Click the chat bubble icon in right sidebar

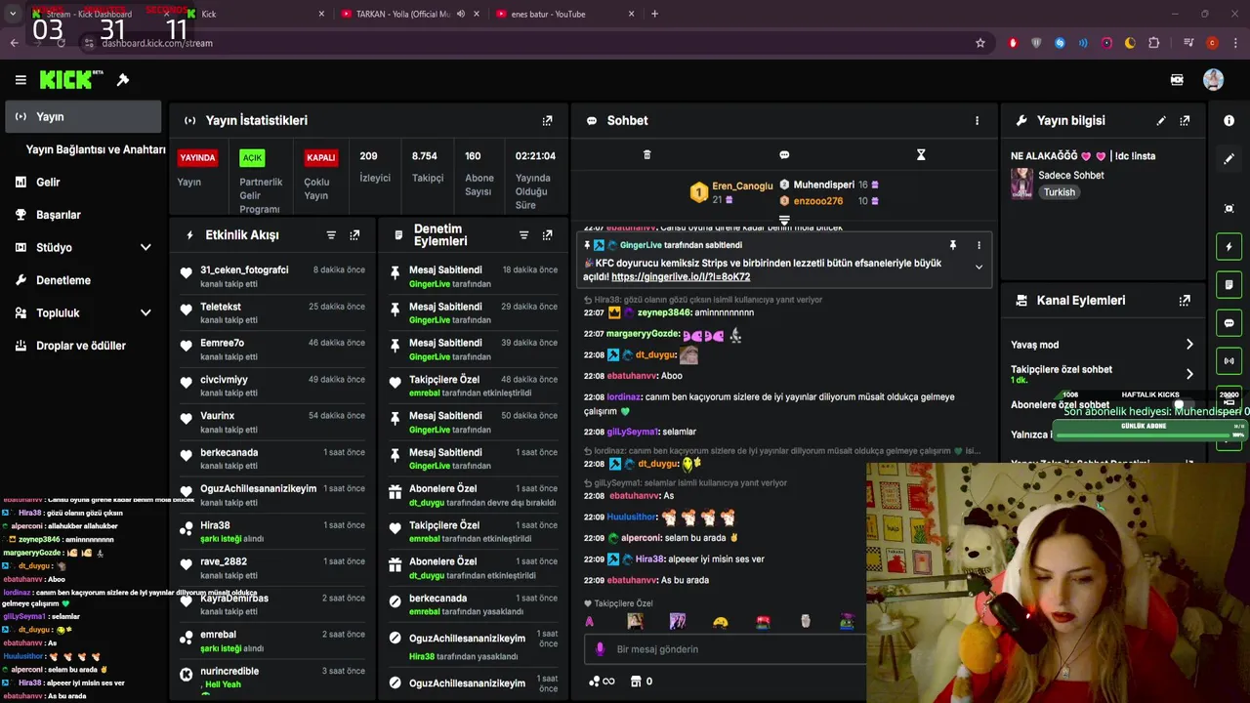pyautogui.click(x=1229, y=322)
